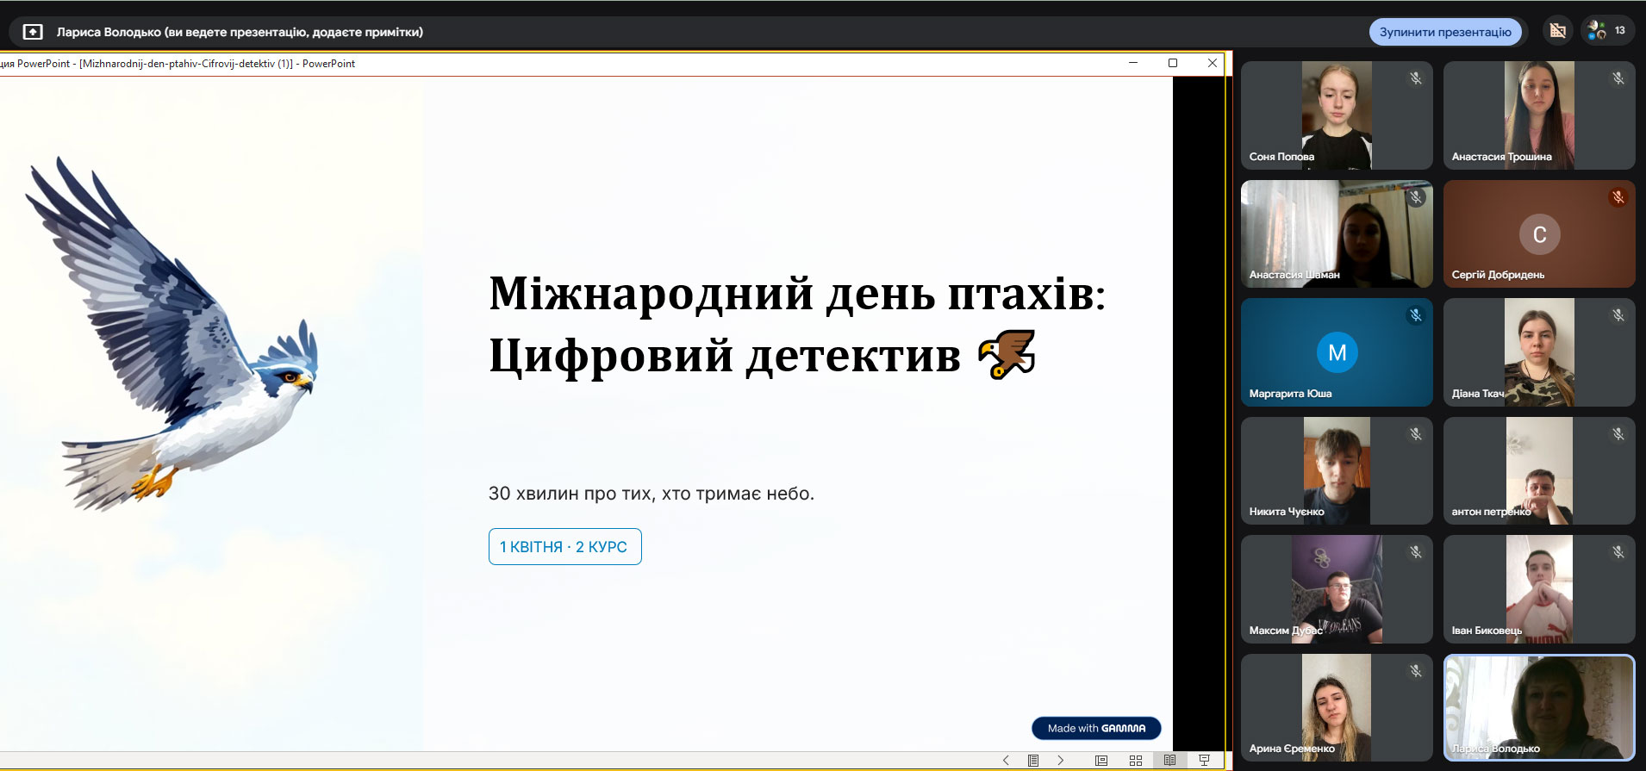Toggle Соня Попова's muted microphone icon
This screenshot has width=1646, height=771.
coord(1415,78)
